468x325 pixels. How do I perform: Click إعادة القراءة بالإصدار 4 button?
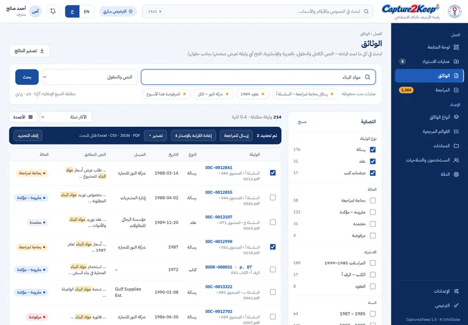[x=194, y=136]
